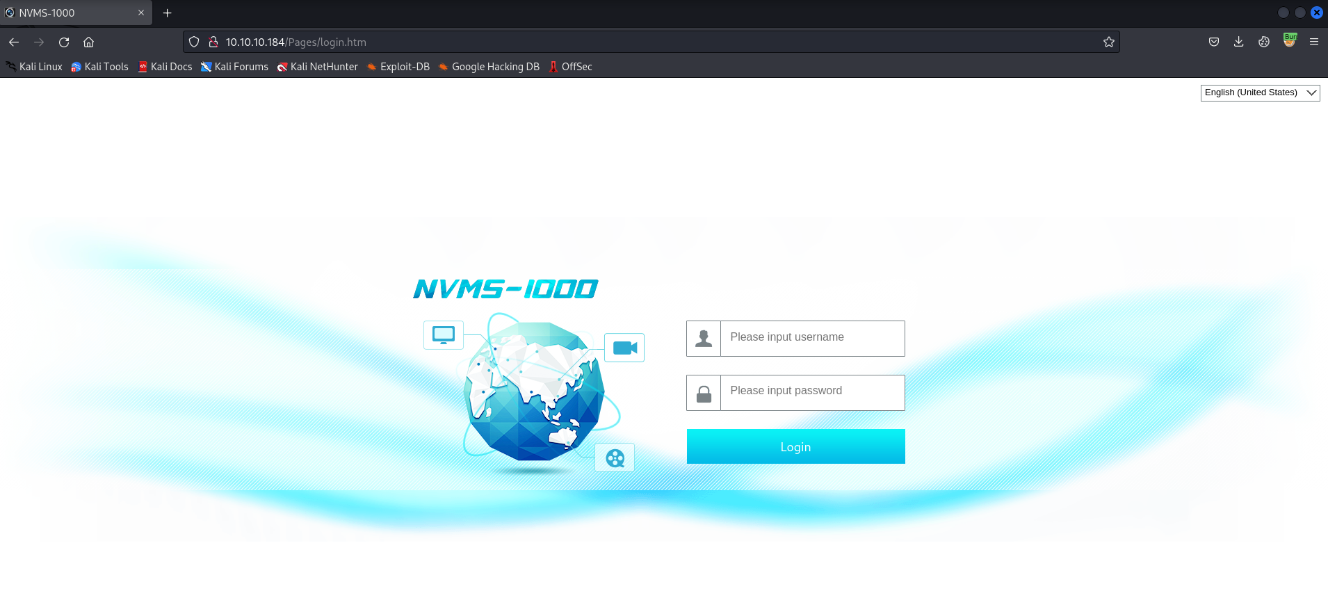Image resolution: width=1328 pixels, height=607 pixels.
Task: Open a new browser tab
Action: [167, 13]
